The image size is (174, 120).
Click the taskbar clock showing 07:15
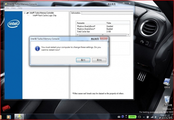click(x=165, y=115)
